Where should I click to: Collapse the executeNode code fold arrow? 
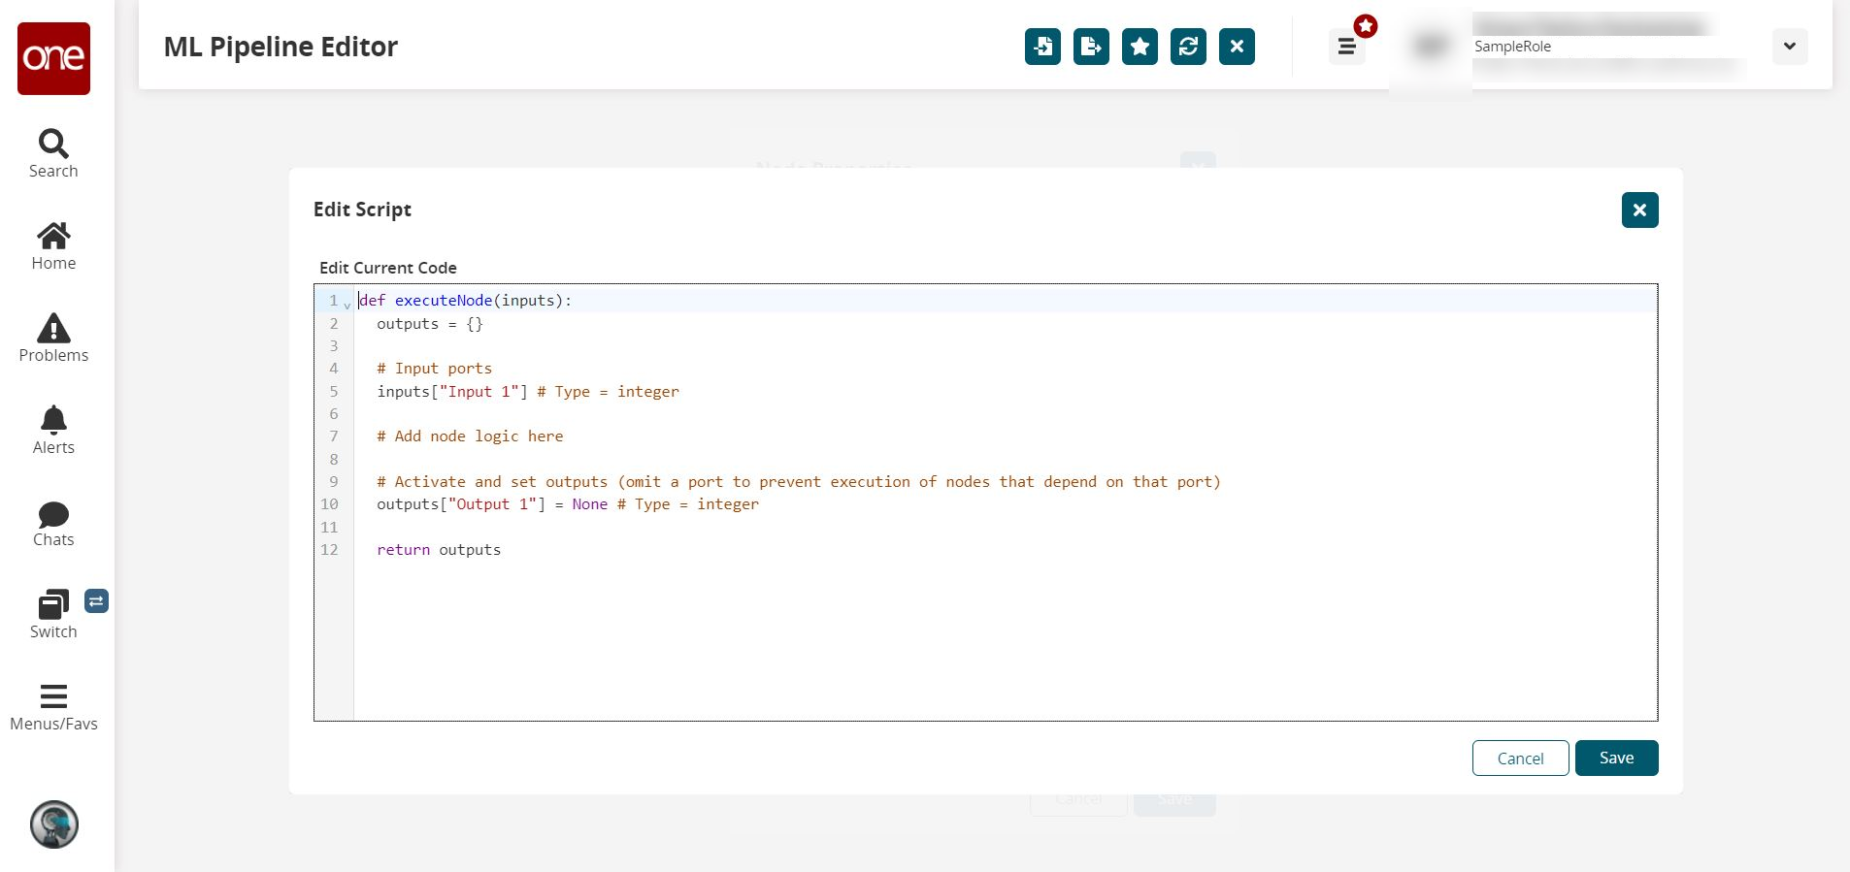tap(347, 305)
